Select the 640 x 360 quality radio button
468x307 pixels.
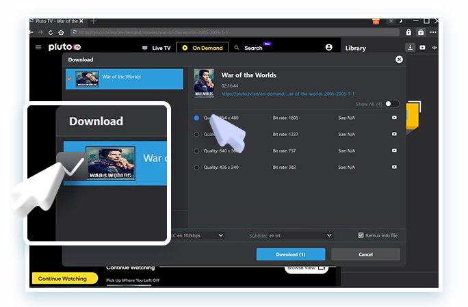(196, 151)
